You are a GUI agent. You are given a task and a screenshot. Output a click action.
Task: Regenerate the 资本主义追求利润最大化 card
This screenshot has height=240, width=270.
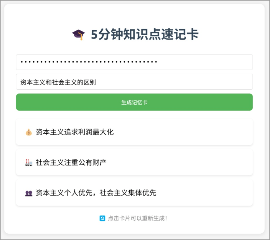[134, 132]
